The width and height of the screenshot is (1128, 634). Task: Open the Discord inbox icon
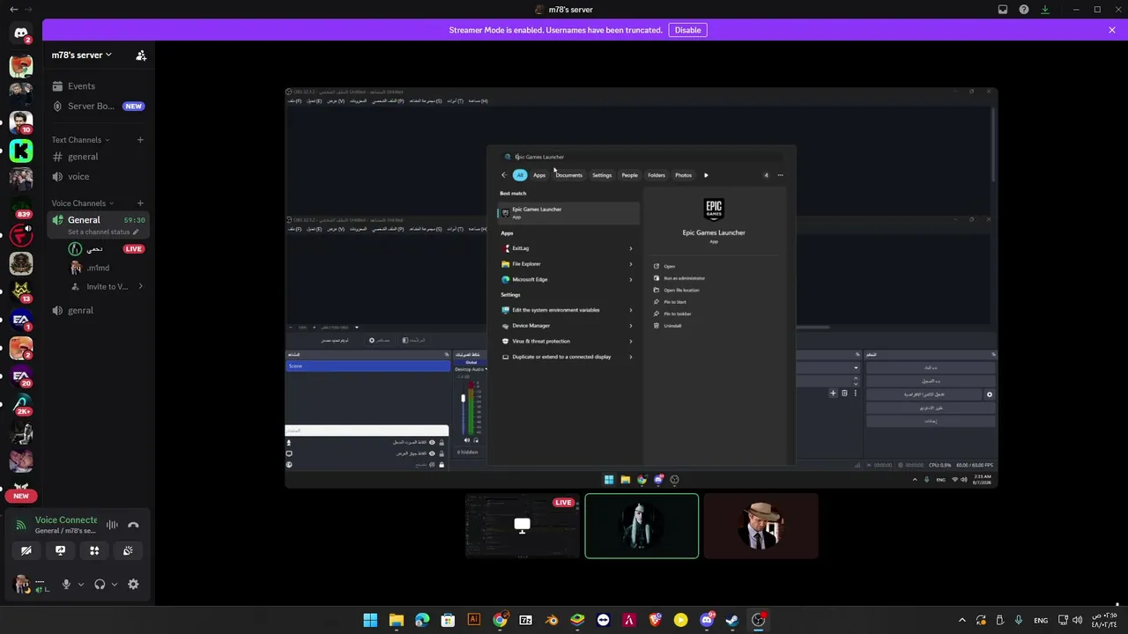click(1003, 10)
